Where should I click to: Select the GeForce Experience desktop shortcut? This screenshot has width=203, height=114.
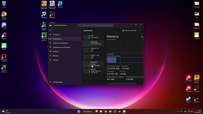point(4,68)
